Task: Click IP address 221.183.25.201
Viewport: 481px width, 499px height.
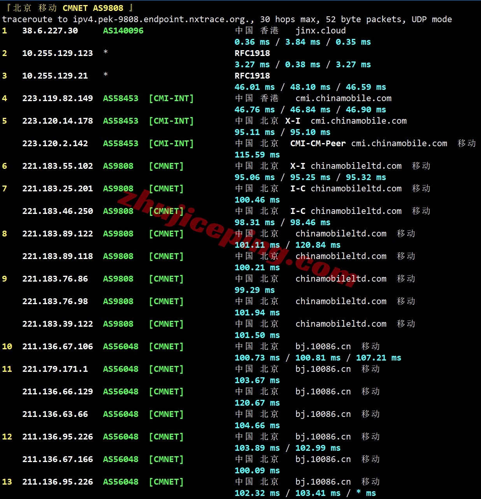Action: pyautogui.click(x=58, y=189)
